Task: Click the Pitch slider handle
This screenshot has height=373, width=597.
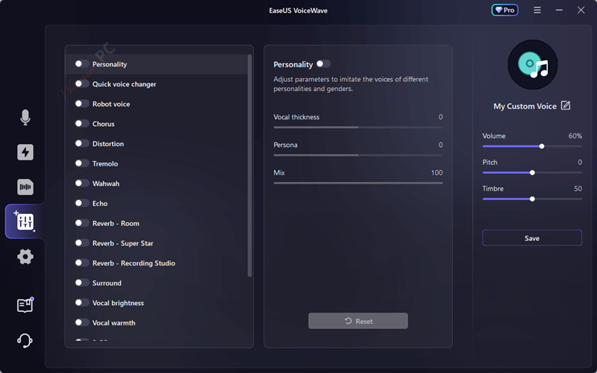Action: pyautogui.click(x=532, y=173)
